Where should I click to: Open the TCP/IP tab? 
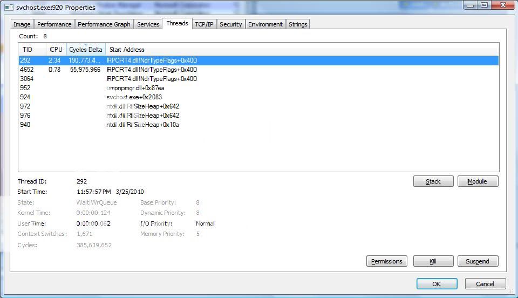tap(204, 24)
